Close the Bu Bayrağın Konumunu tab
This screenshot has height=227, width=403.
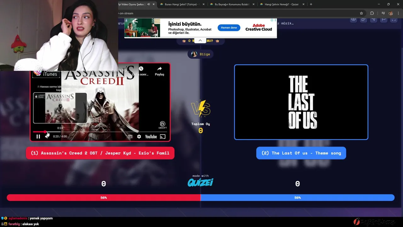tap(253, 4)
